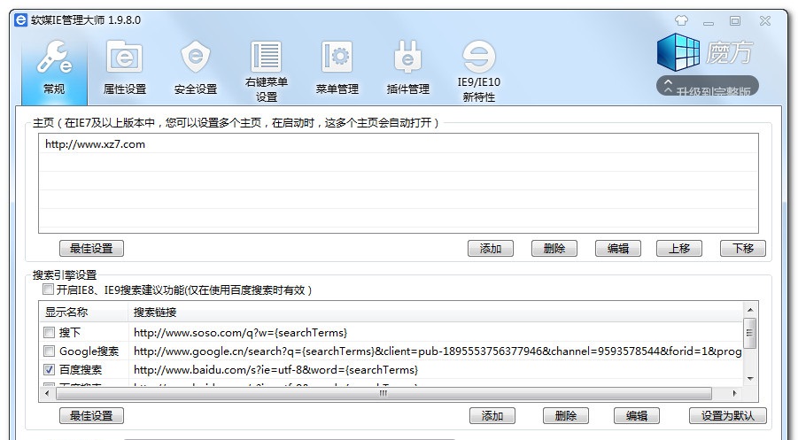Check the Google搜索 checkbox
Screen dimensions: 798x440
(x=49, y=351)
